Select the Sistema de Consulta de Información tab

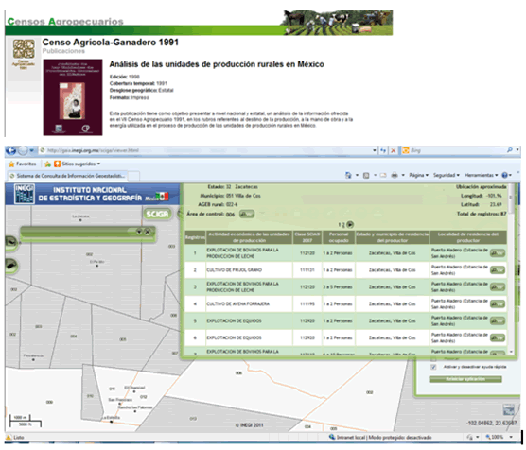(67, 176)
